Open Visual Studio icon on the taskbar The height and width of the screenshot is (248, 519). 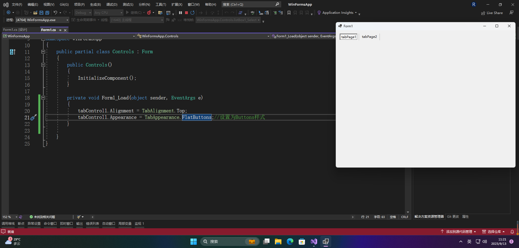[314, 242]
